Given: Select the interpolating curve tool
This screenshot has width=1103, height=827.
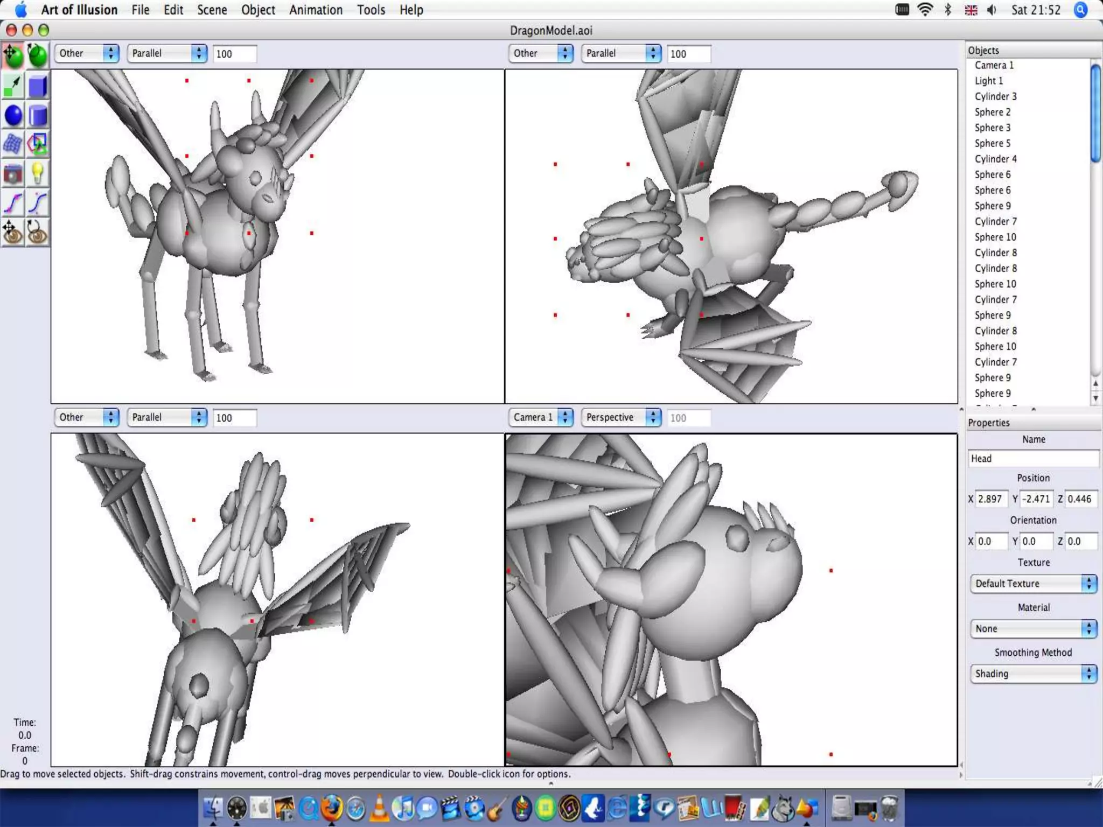Looking at the screenshot, I should [x=13, y=204].
